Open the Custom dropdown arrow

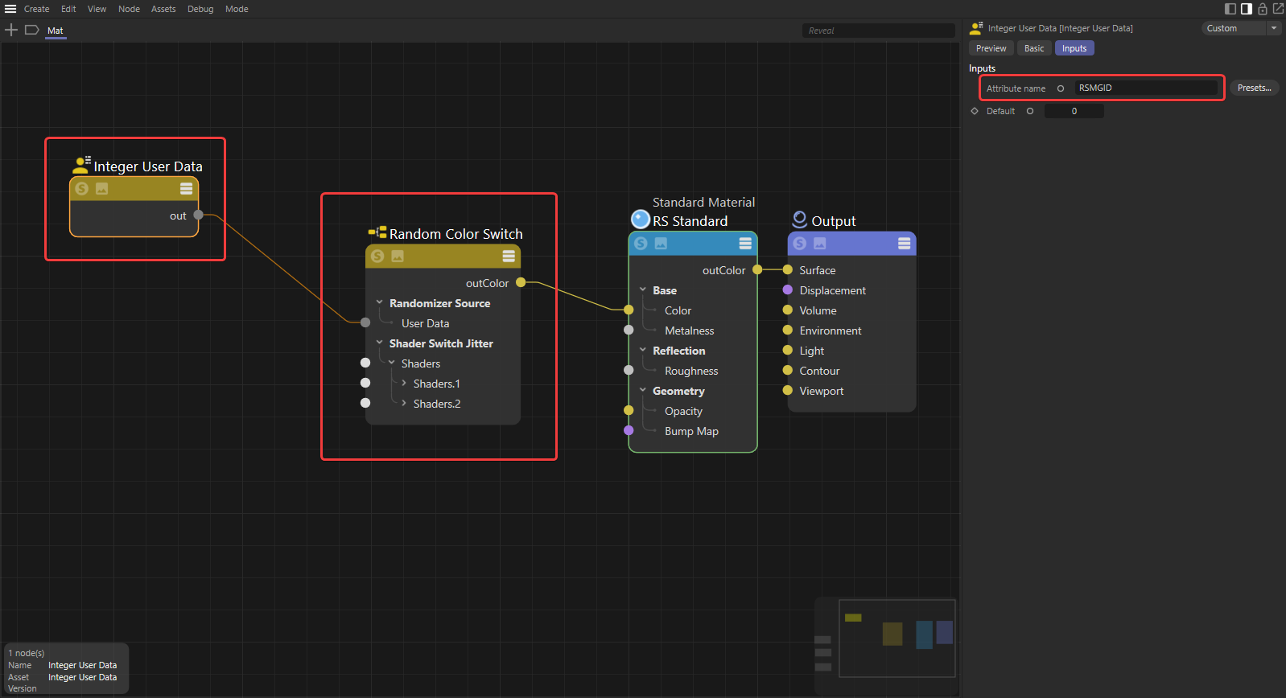tap(1274, 28)
